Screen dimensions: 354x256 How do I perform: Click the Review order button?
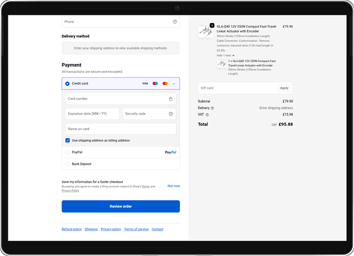click(x=121, y=206)
